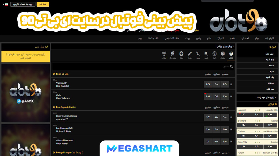Image resolution: width=279 pixels, height=156 pixels.
Task: Click the Iran flag language icon
Action: 6,4
